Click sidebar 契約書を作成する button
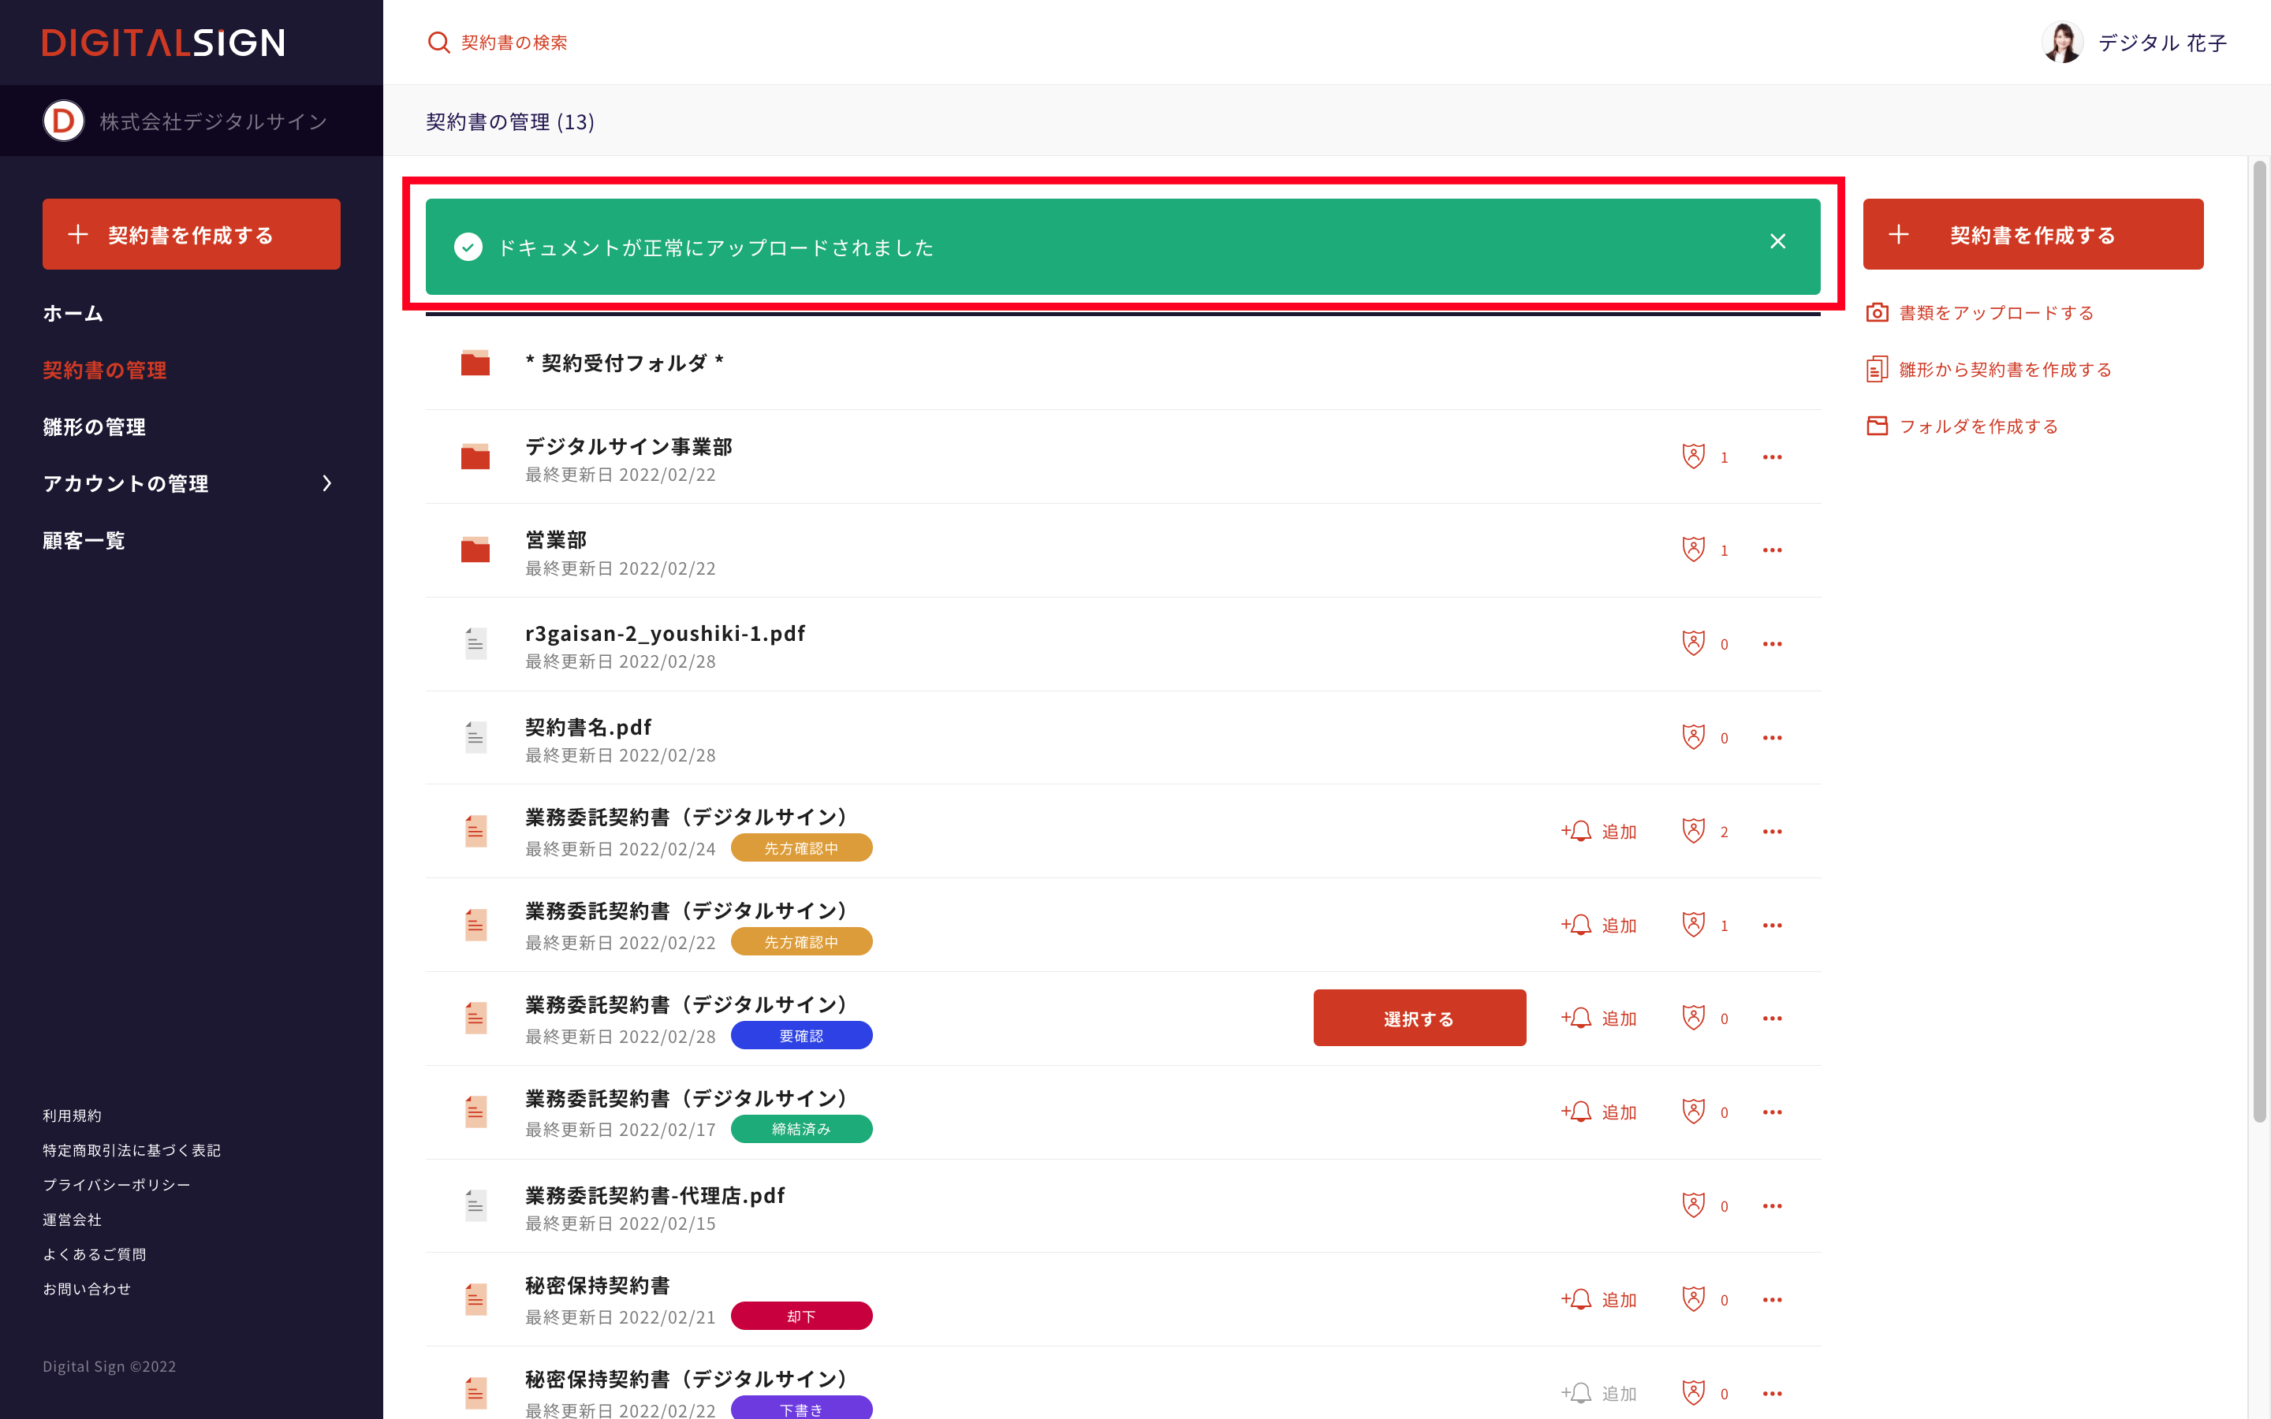 [x=192, y=235]
